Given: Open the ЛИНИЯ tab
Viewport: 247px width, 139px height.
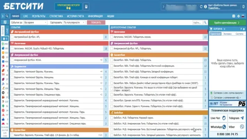Looking at the screenshot, I should point(15,16).
